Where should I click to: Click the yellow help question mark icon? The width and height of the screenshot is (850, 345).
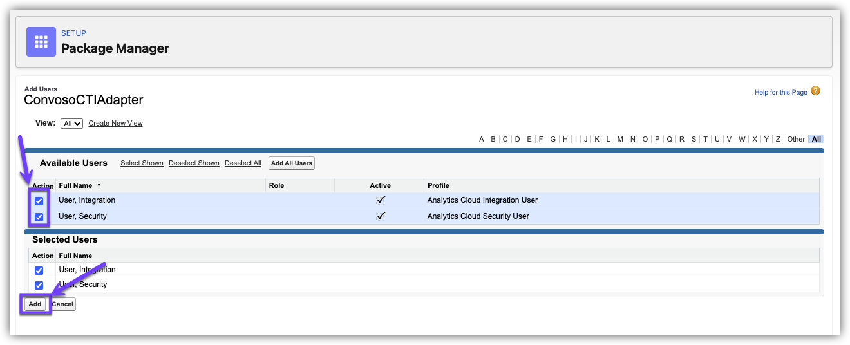(x=815, y=91)
